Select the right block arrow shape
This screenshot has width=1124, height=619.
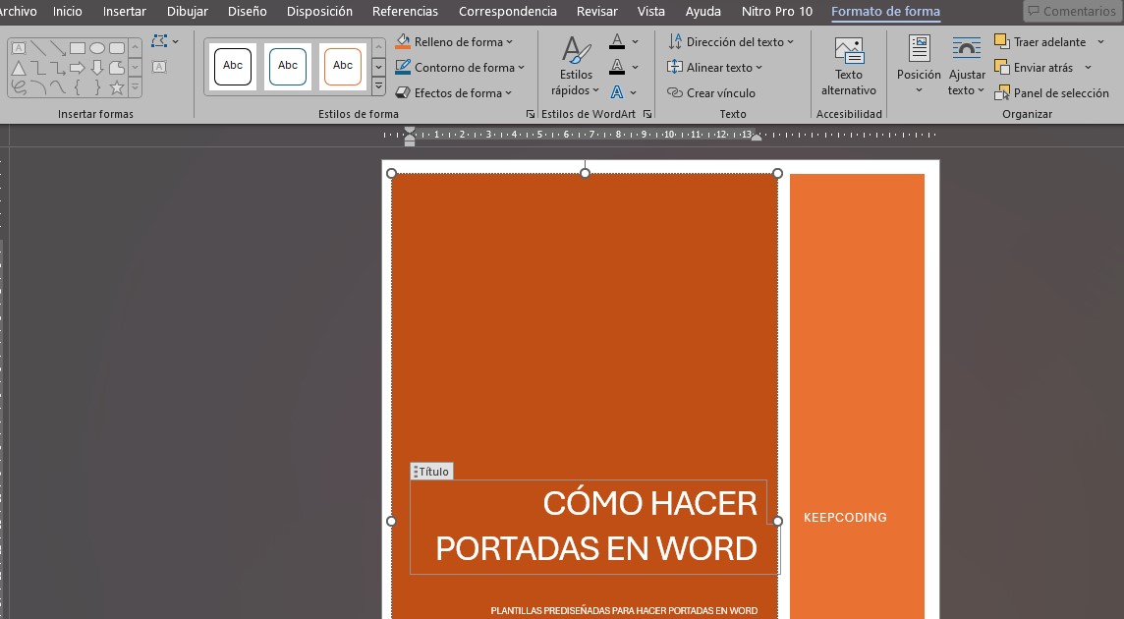tap(78, 68)
